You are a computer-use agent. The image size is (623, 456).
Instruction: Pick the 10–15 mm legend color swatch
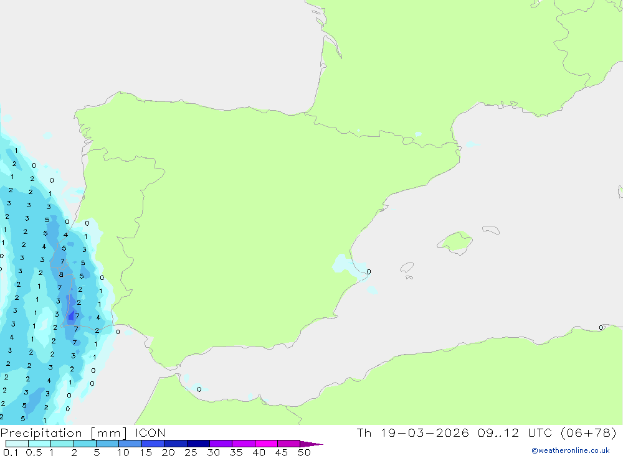(x=130, y=444)
